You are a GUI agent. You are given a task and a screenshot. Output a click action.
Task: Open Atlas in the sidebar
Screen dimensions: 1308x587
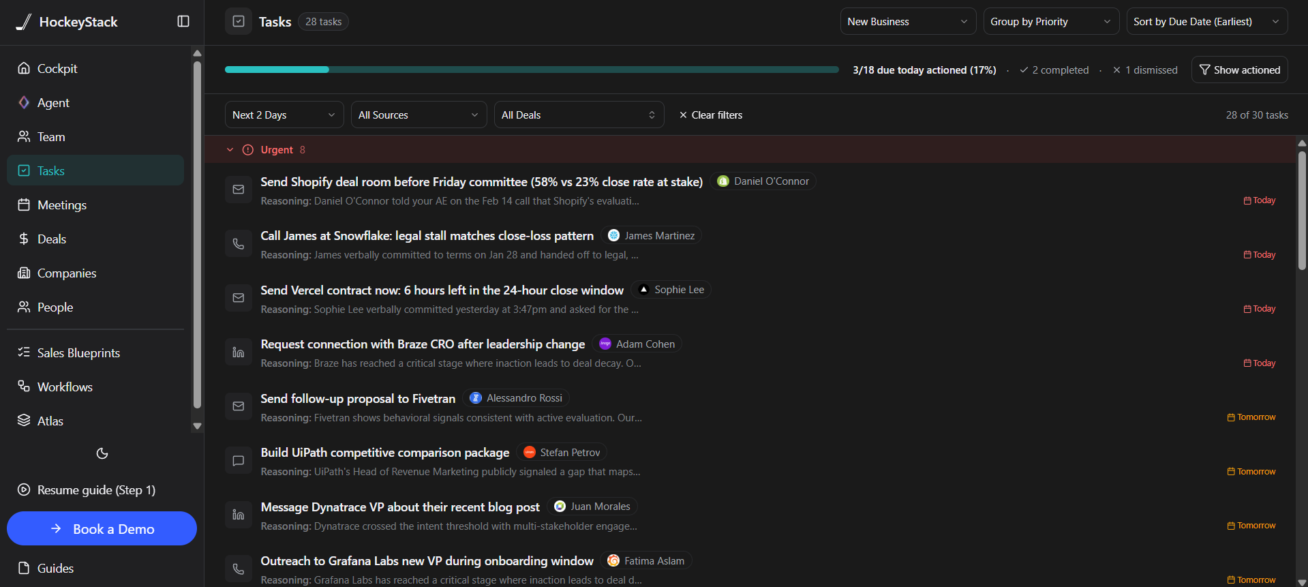[x=95, y=421]
